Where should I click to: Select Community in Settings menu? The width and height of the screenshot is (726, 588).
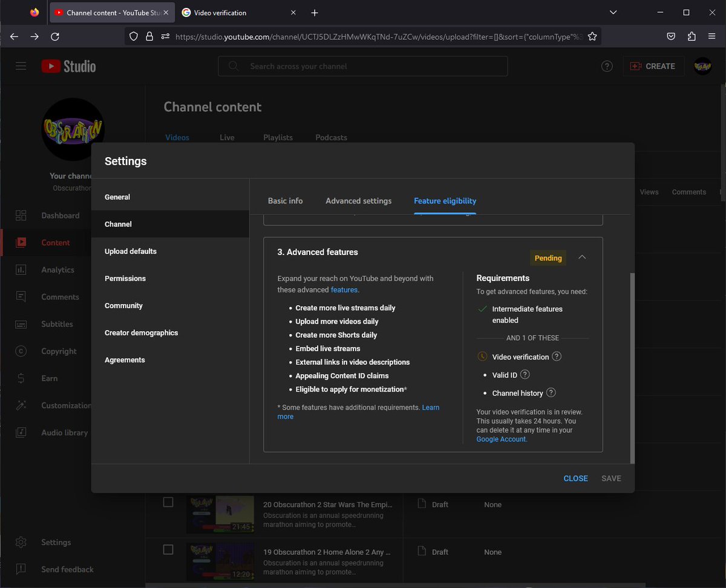[170, 306]
